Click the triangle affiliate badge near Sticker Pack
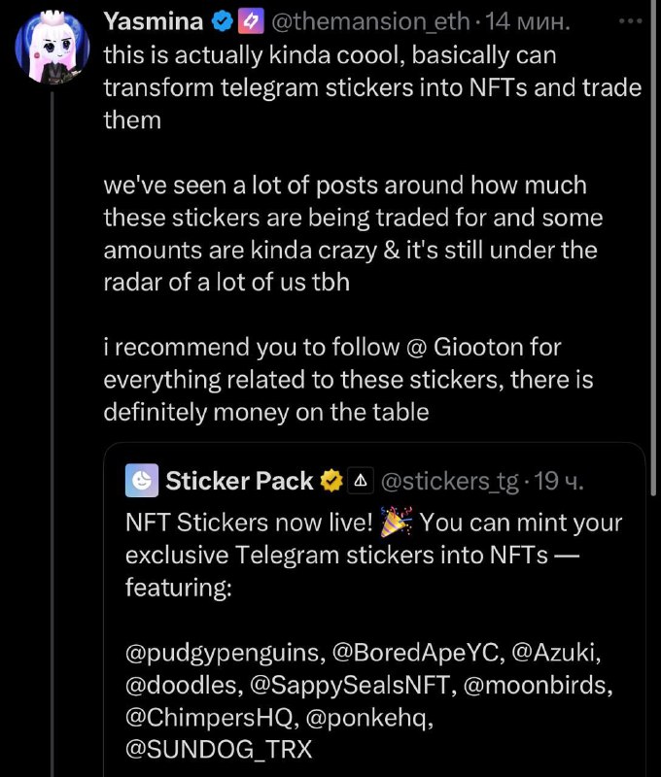661x777 pixels. (x=361, y=480)
